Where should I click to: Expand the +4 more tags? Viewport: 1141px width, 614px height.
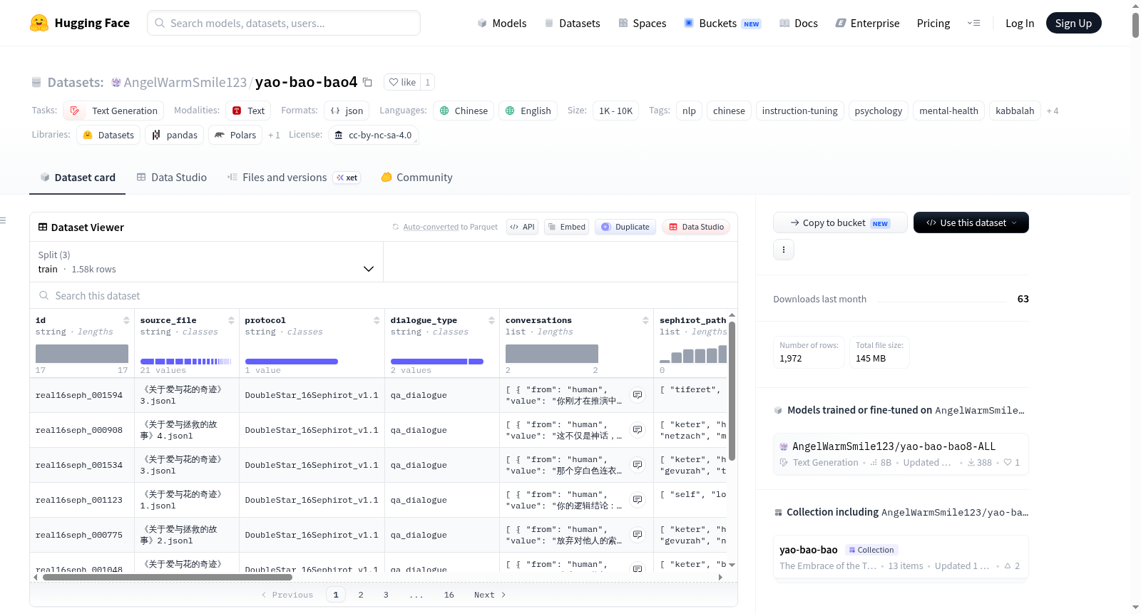click(x=1053, y=111)
